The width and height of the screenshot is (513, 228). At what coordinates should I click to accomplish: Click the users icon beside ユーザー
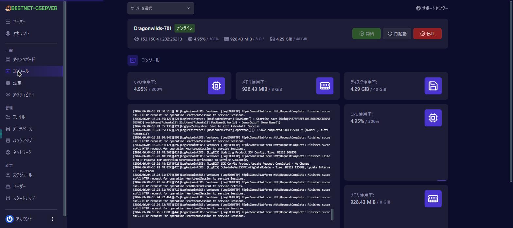(x=8, y=187)
